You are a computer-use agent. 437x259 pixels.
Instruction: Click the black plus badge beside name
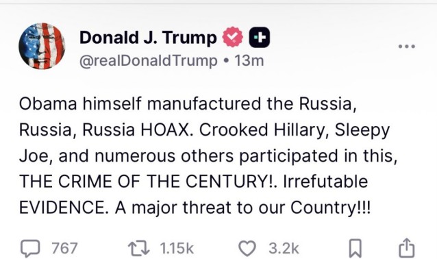pyautogui.click(x=259, y=37)
